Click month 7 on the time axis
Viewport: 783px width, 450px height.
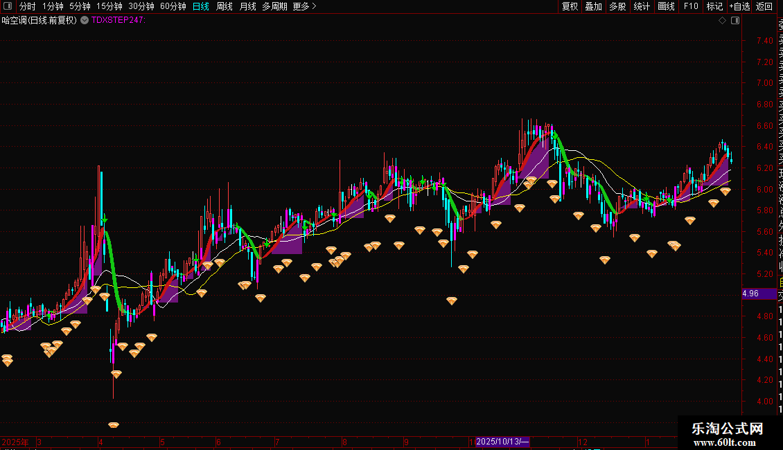coord(277,442)
